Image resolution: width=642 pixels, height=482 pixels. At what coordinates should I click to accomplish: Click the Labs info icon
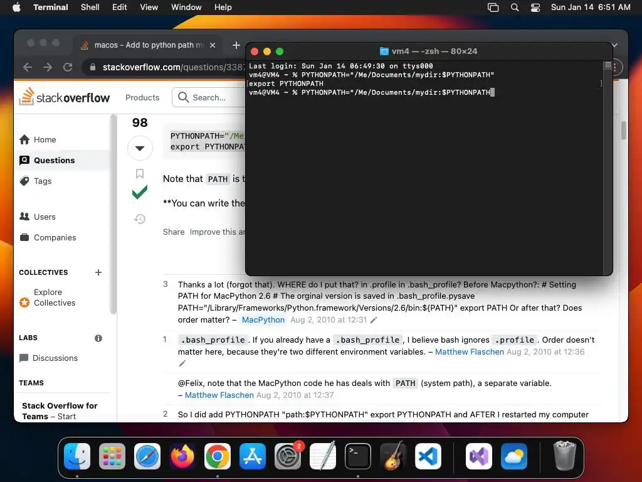98,338
